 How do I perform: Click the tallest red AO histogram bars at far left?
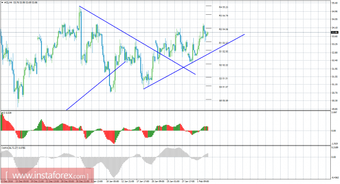[x=3, y=122]
